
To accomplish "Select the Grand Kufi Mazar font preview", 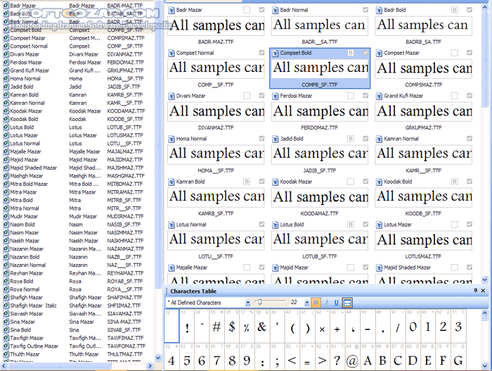I will tap(424, 111).
